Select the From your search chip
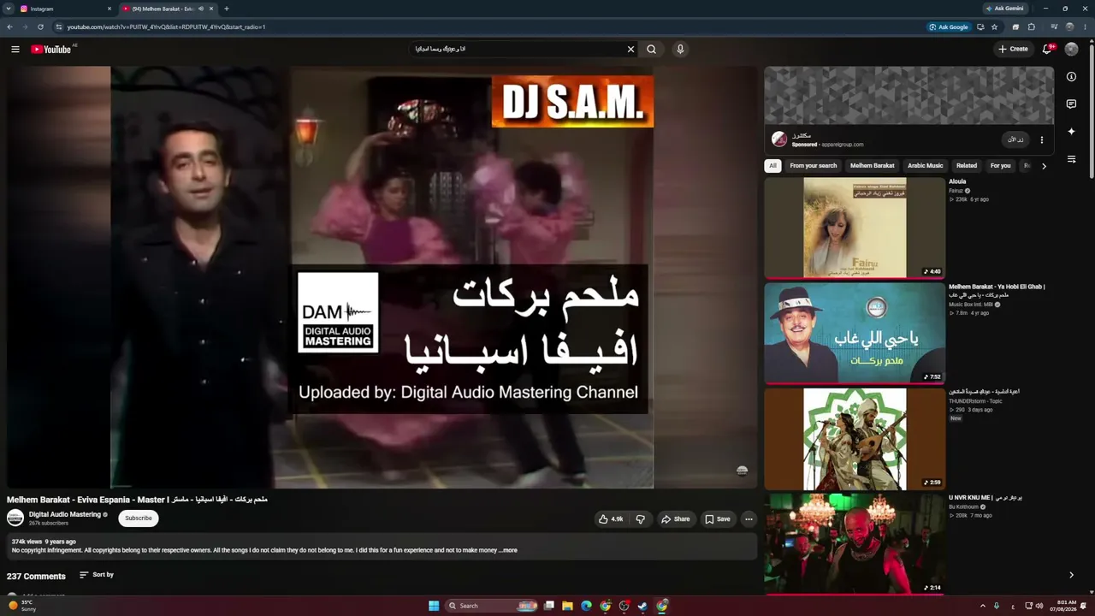 (814, 166)
